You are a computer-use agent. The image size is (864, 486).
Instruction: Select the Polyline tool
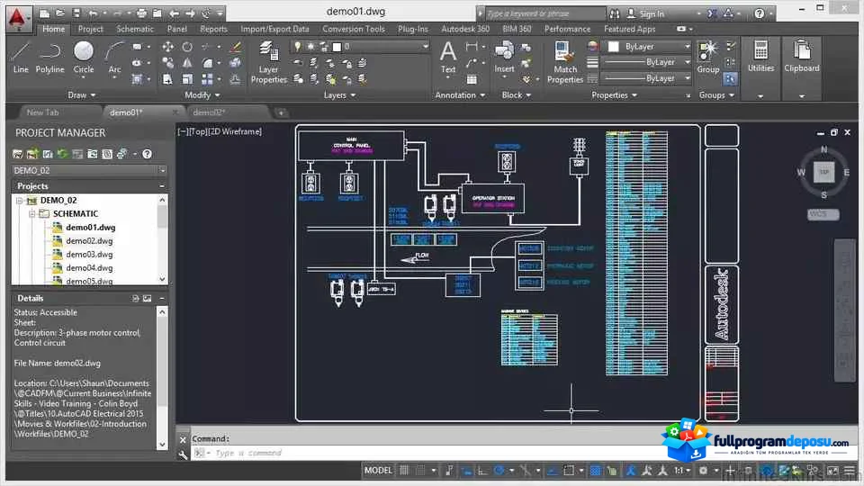point(49,58)
